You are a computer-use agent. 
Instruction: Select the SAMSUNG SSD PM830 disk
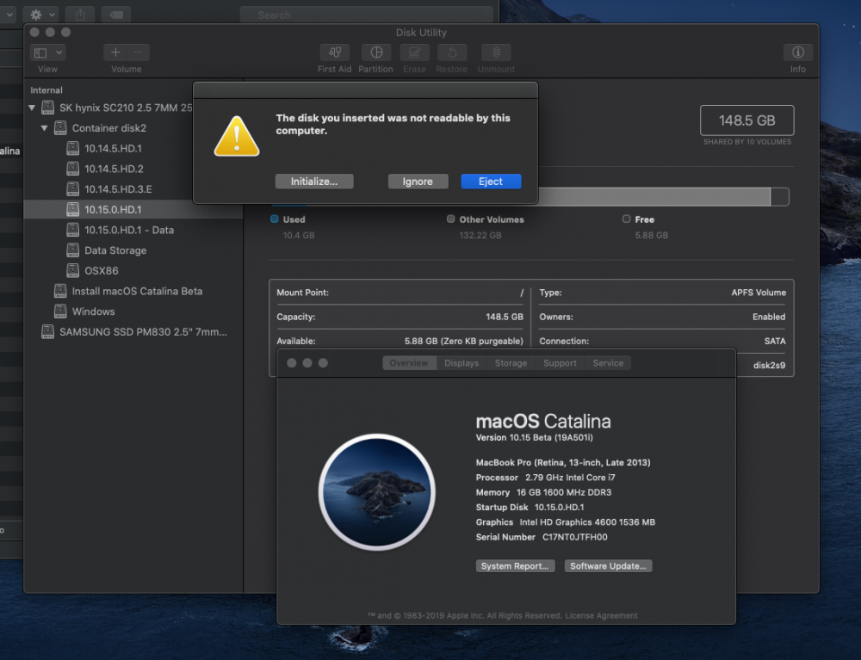pos(143,331)
